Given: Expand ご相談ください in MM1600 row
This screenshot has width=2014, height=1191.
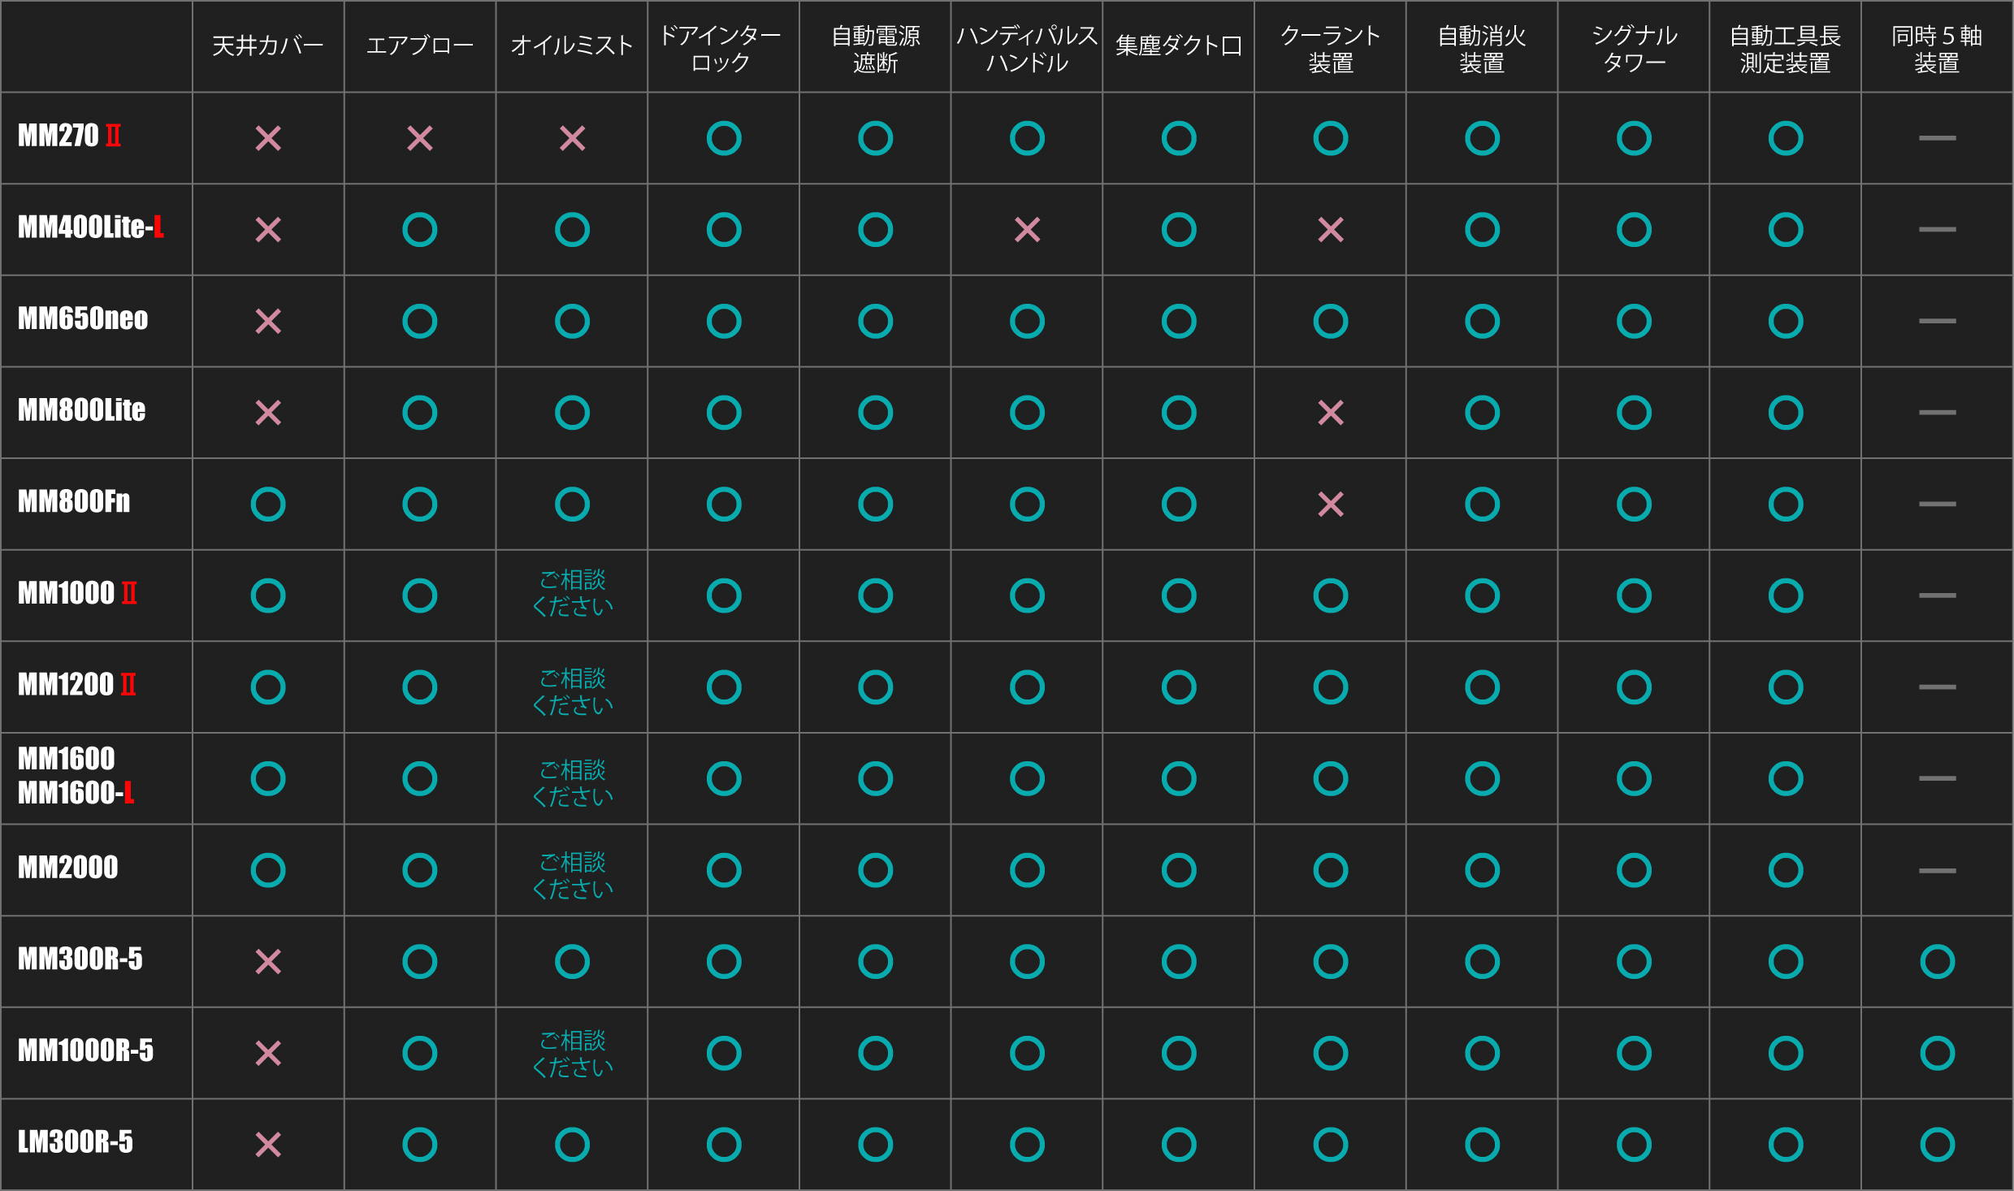Looking at the screenshot, I should (x=572, y=778).
